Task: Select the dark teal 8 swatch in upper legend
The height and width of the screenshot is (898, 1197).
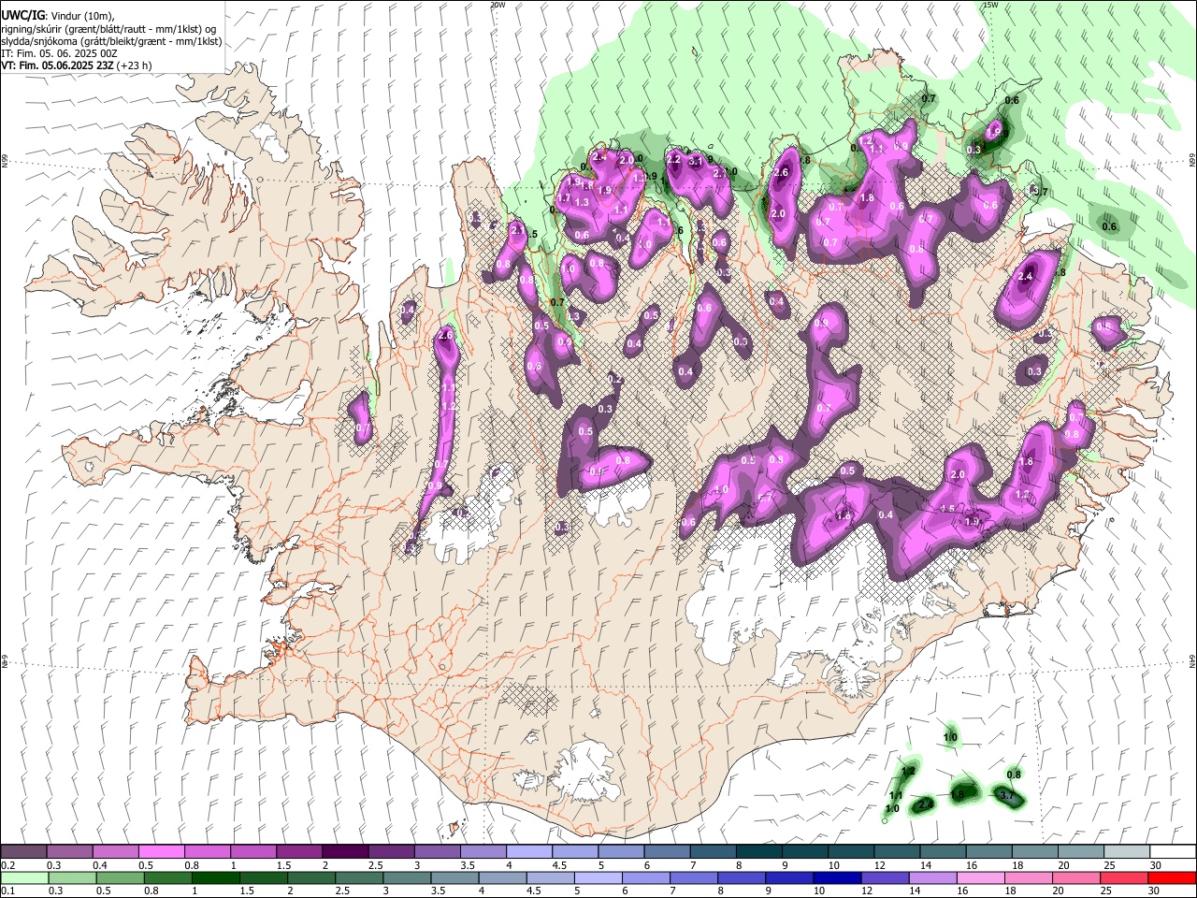Action: click(759, 852)
